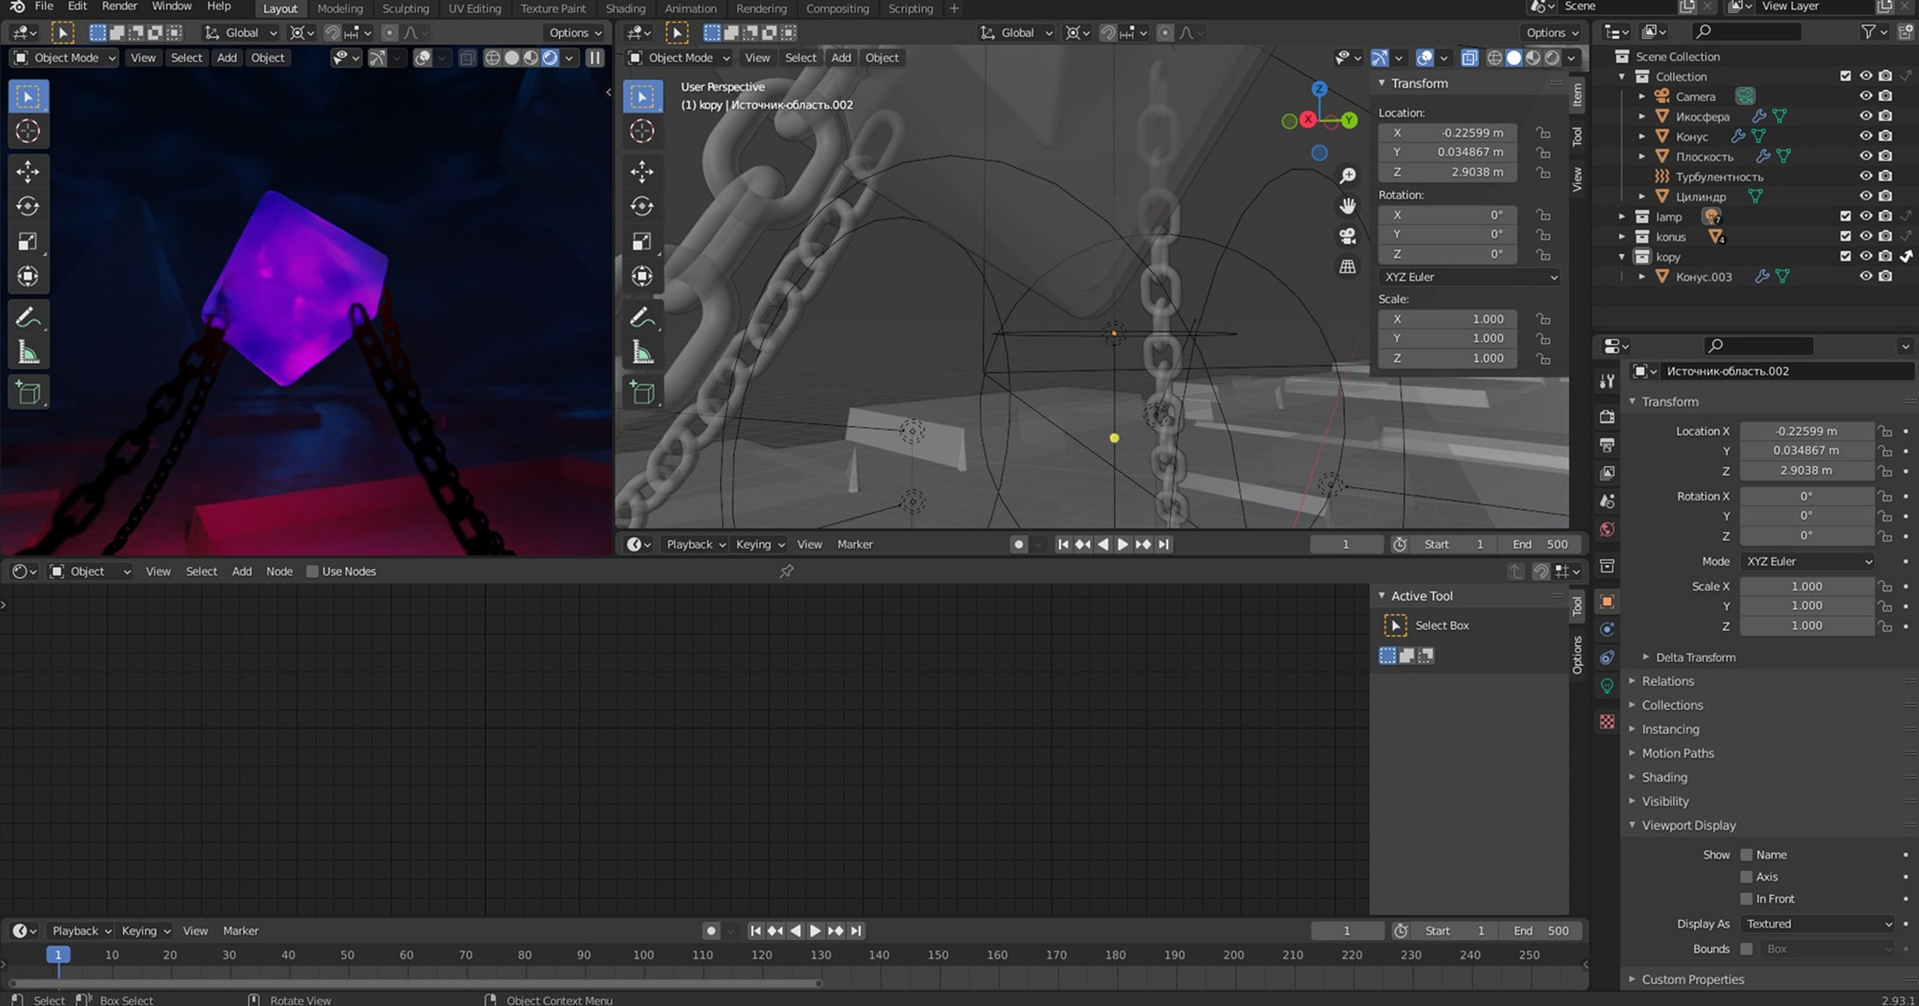
Task: Enable the Use Nodes checkbox
Action: 313,572
